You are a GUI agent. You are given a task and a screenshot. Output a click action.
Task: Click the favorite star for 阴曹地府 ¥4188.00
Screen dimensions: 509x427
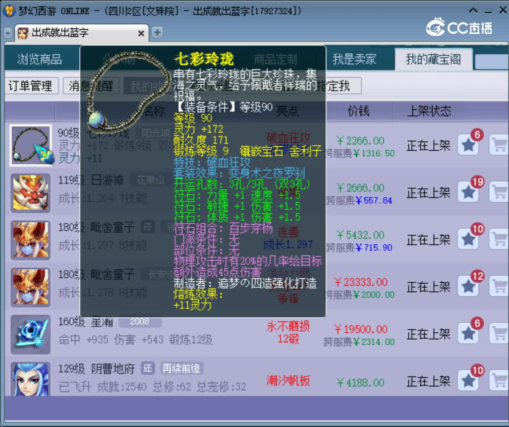pyautogui.click(x=468, y=381)
